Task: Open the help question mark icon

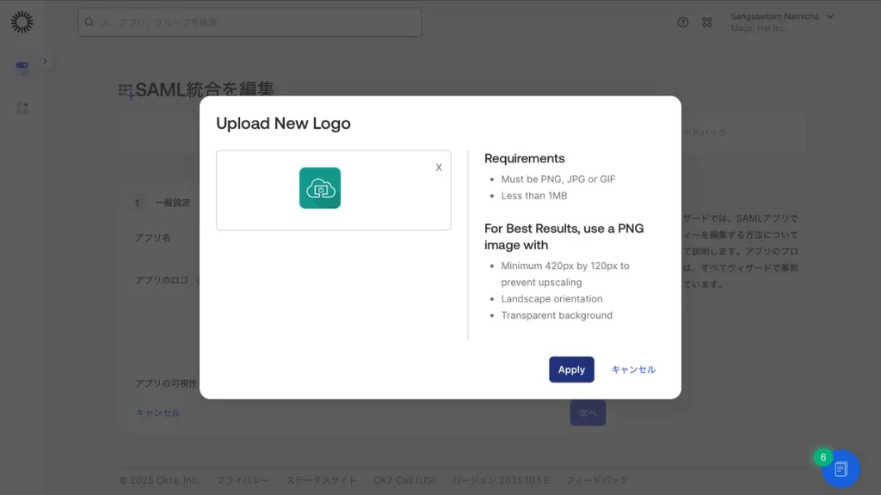Action: pyautogui.click(x=683, y=22)
